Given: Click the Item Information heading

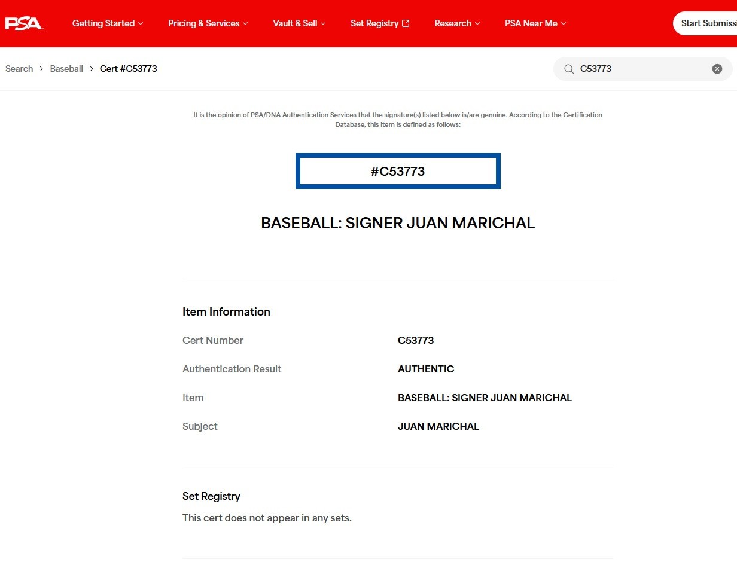Looking at the screenshot, I should (226, 311).
